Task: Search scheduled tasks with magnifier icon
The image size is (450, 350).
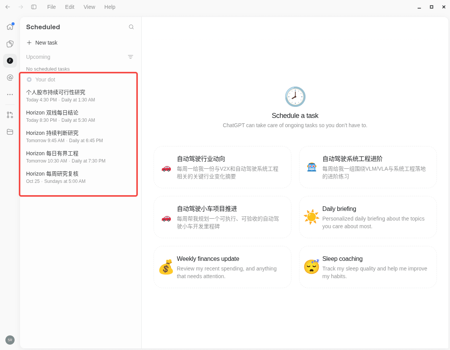Action: [131, 27]
